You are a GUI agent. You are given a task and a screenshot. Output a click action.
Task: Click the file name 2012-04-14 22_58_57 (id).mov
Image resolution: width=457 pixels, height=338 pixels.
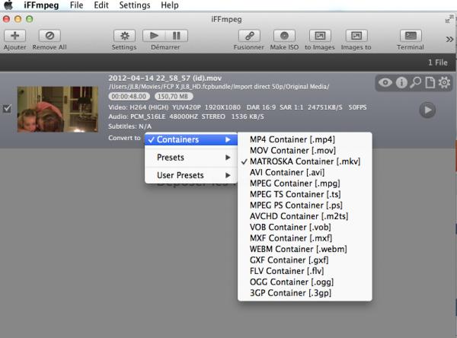tap(165, 78)
